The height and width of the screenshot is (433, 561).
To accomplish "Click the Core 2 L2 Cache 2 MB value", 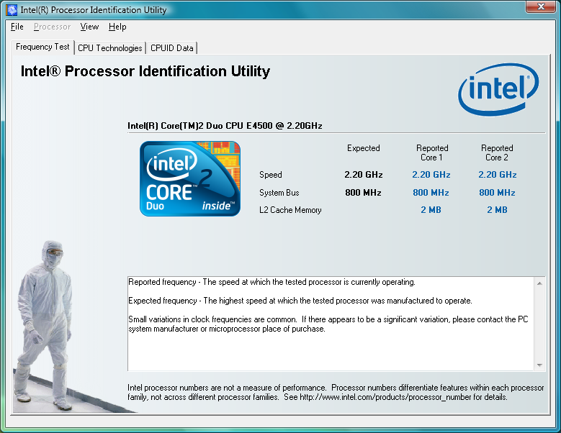I will [497, 210].
